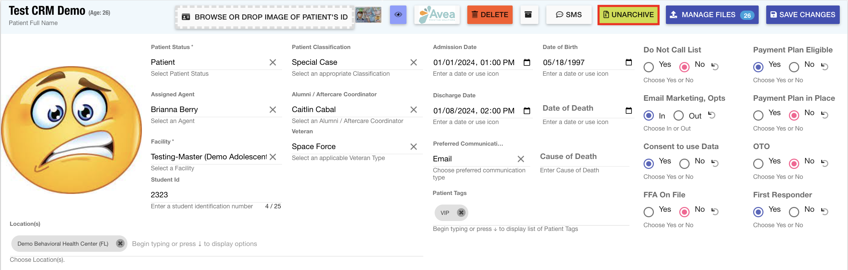Screen dimensions: 848x270
Task: Open the Alumni / Aftercare Coordinator selector
Action: [344, 109]
